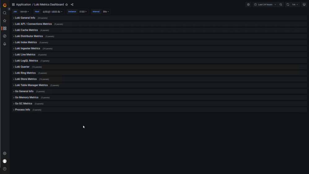The height and width of the screenshot is (174, 309).
Task: Expand the Loki Distributor Metrics row
Action: [159, 36]
